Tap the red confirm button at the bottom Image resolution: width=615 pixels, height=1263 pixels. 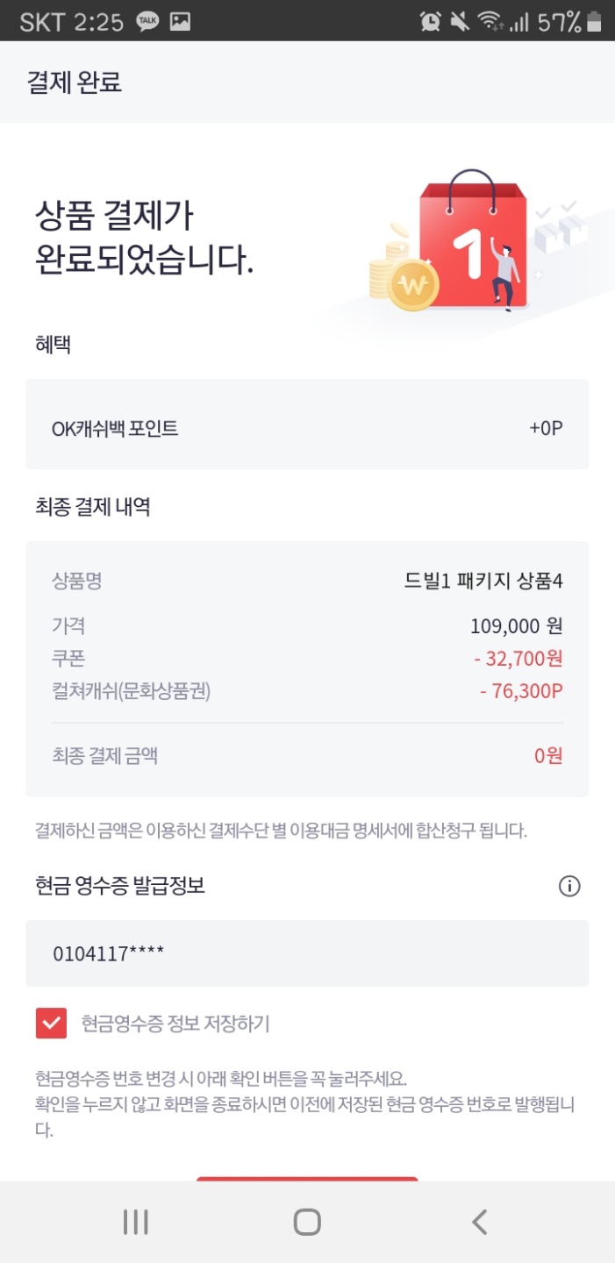tap(307, 1178)
